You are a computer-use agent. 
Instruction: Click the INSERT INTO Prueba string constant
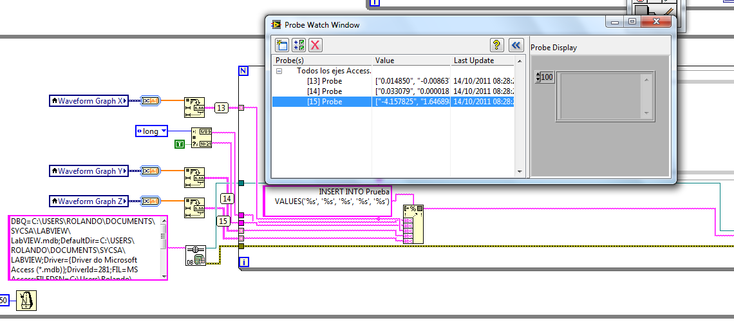click(327, 201)
